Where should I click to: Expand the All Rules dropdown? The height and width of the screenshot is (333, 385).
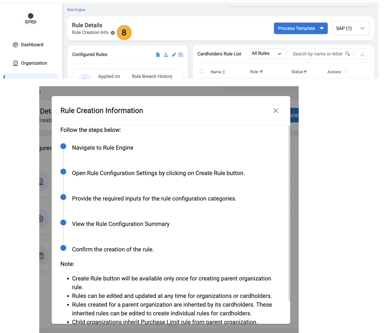[x=268, y=54]
